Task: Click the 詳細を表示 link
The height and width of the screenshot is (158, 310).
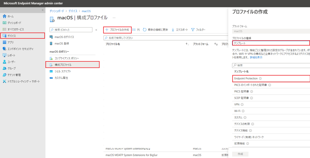Action: (256, 57)
